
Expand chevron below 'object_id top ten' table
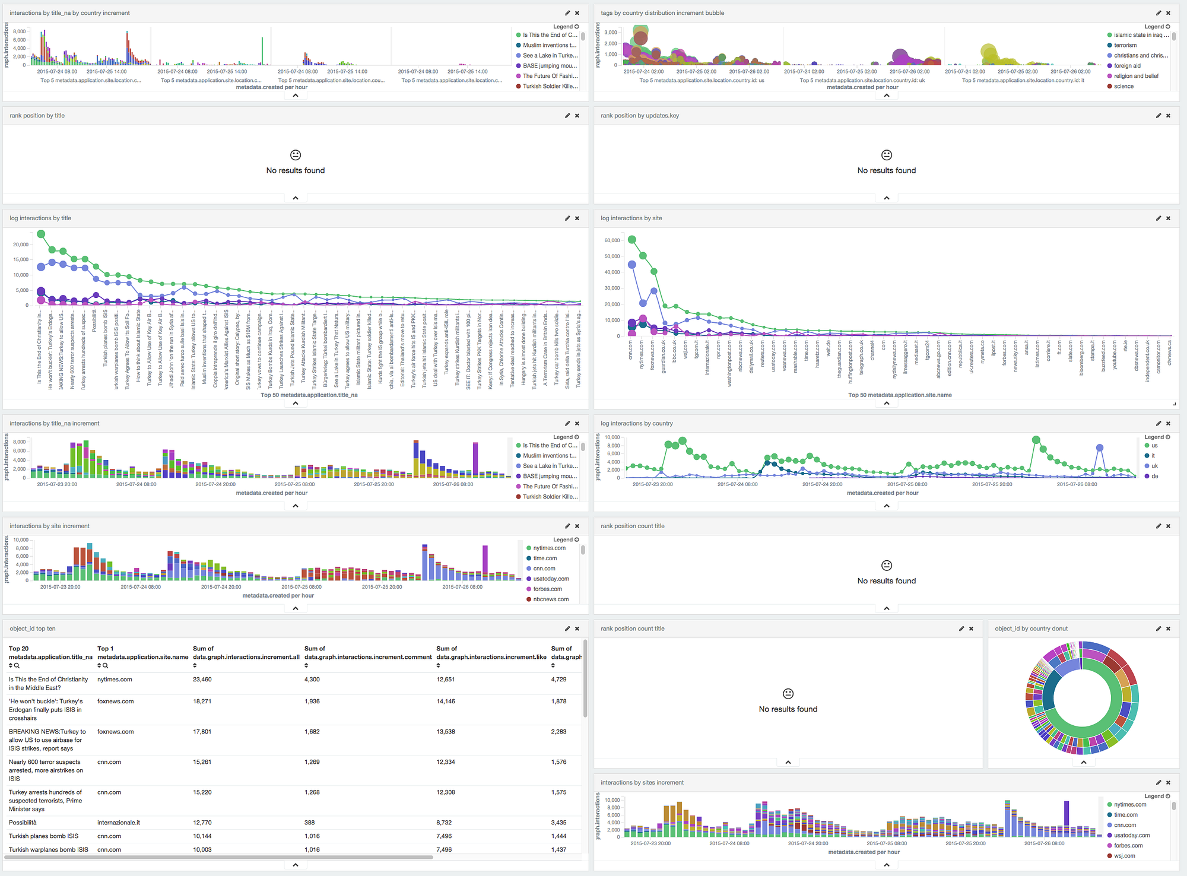296,865
